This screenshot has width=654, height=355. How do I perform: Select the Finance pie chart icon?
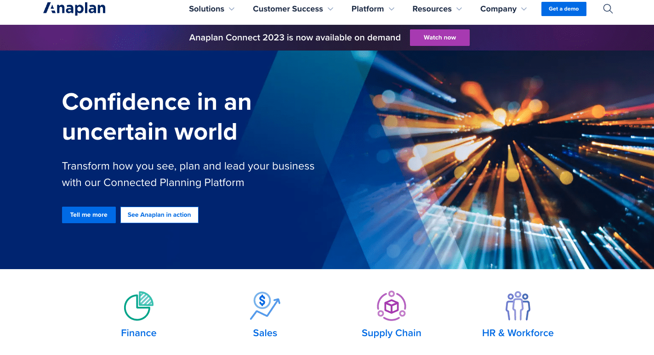139,306
